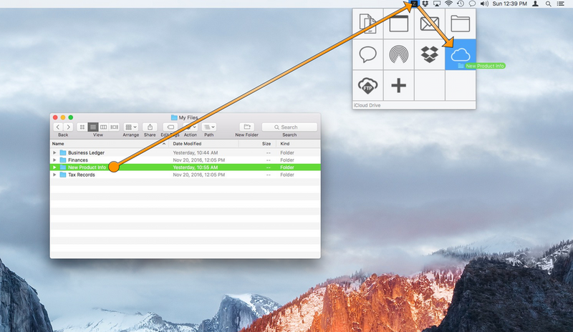Image resolution: width=573 pixels, height=332 pixels.
Task: Minimize the My Files window with yellow button
Action: coord(63,117)
